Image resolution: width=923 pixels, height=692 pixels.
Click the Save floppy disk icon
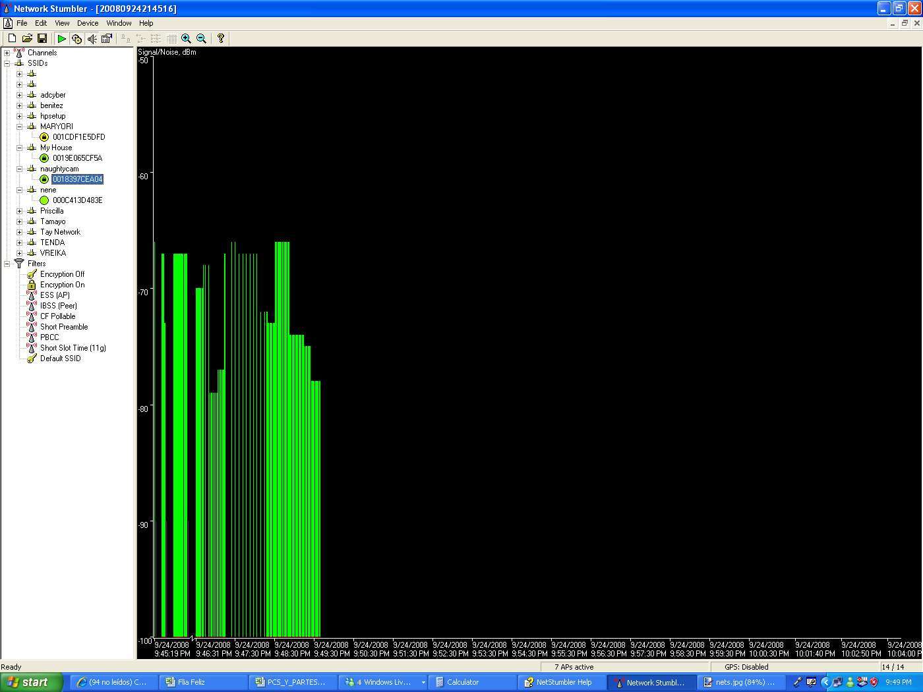[42, 39]
